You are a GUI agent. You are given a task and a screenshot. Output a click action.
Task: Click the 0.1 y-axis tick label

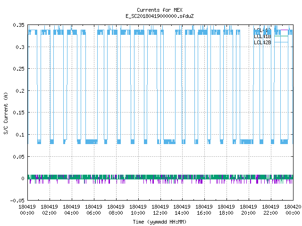tap(20, 135)
